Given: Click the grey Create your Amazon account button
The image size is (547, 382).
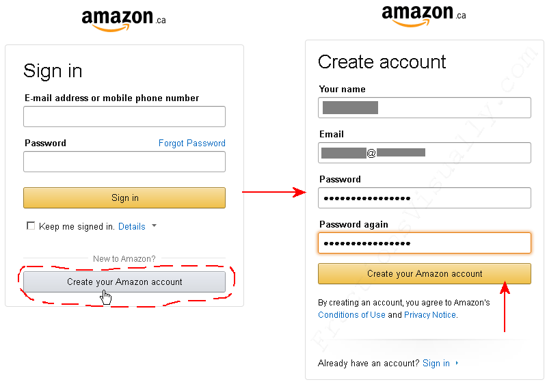Looking at the screenshot, I should [x=124, y=282].
